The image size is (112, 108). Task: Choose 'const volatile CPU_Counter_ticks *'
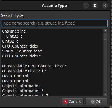point(52,66)
